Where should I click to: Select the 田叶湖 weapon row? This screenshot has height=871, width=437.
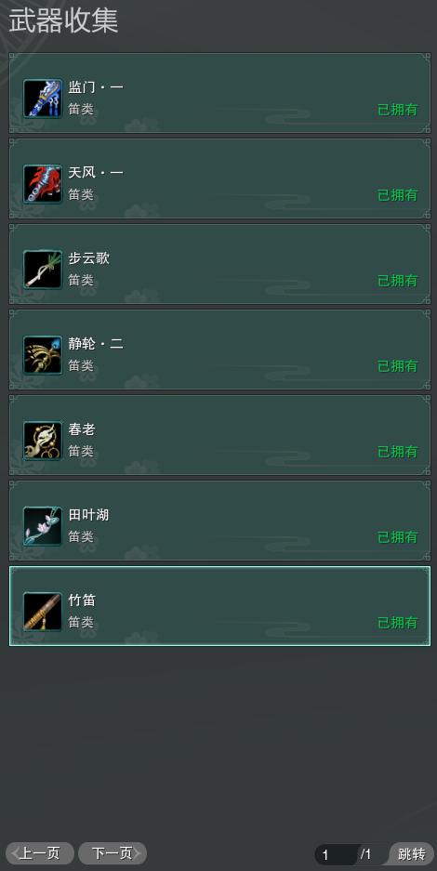tap(219, 521)
